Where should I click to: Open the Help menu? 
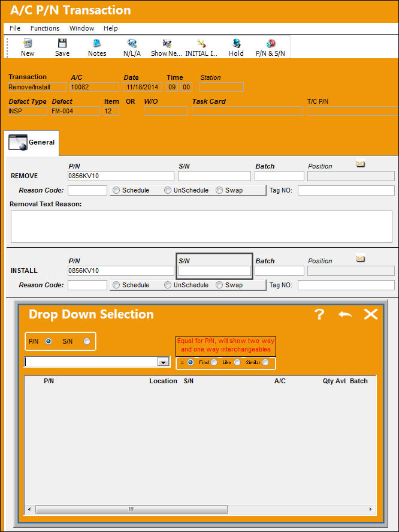pyautogui.click(x=110, y=28)
